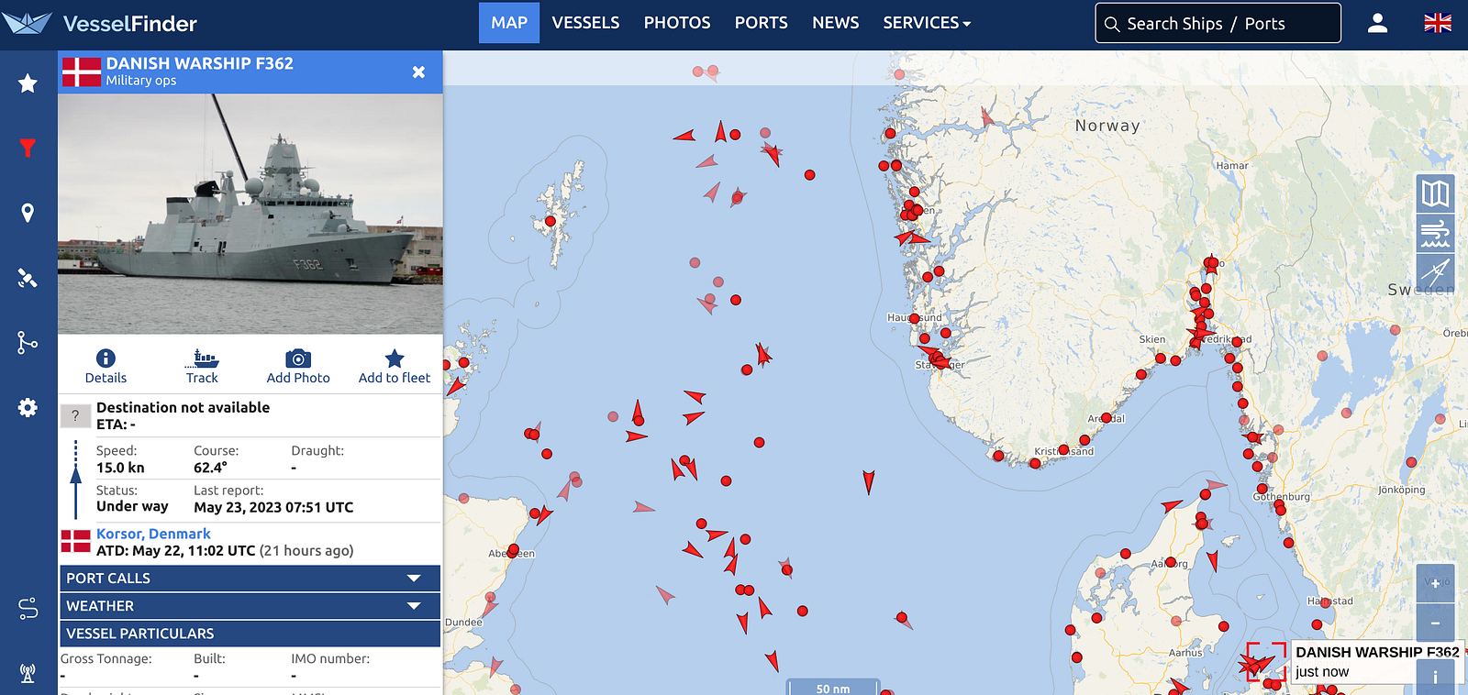Select the last report time "May 23, 2023 07:51 UTC"

tap(273, 507)
